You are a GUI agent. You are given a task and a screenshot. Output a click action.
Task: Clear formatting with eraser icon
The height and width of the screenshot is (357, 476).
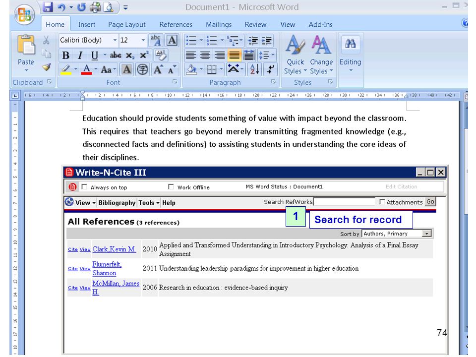click(161, 55)
